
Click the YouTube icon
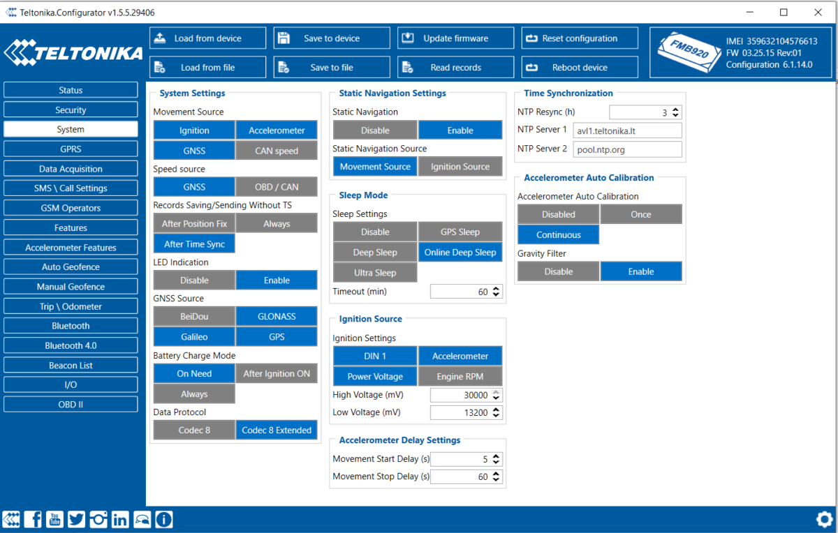click(x=54, y=519)
